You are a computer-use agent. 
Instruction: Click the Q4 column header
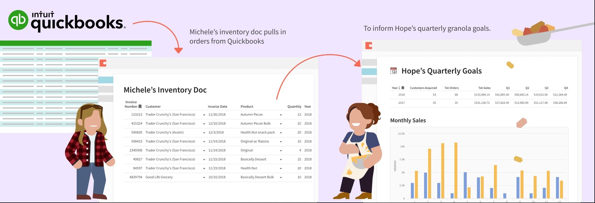[x=566, y=88]
